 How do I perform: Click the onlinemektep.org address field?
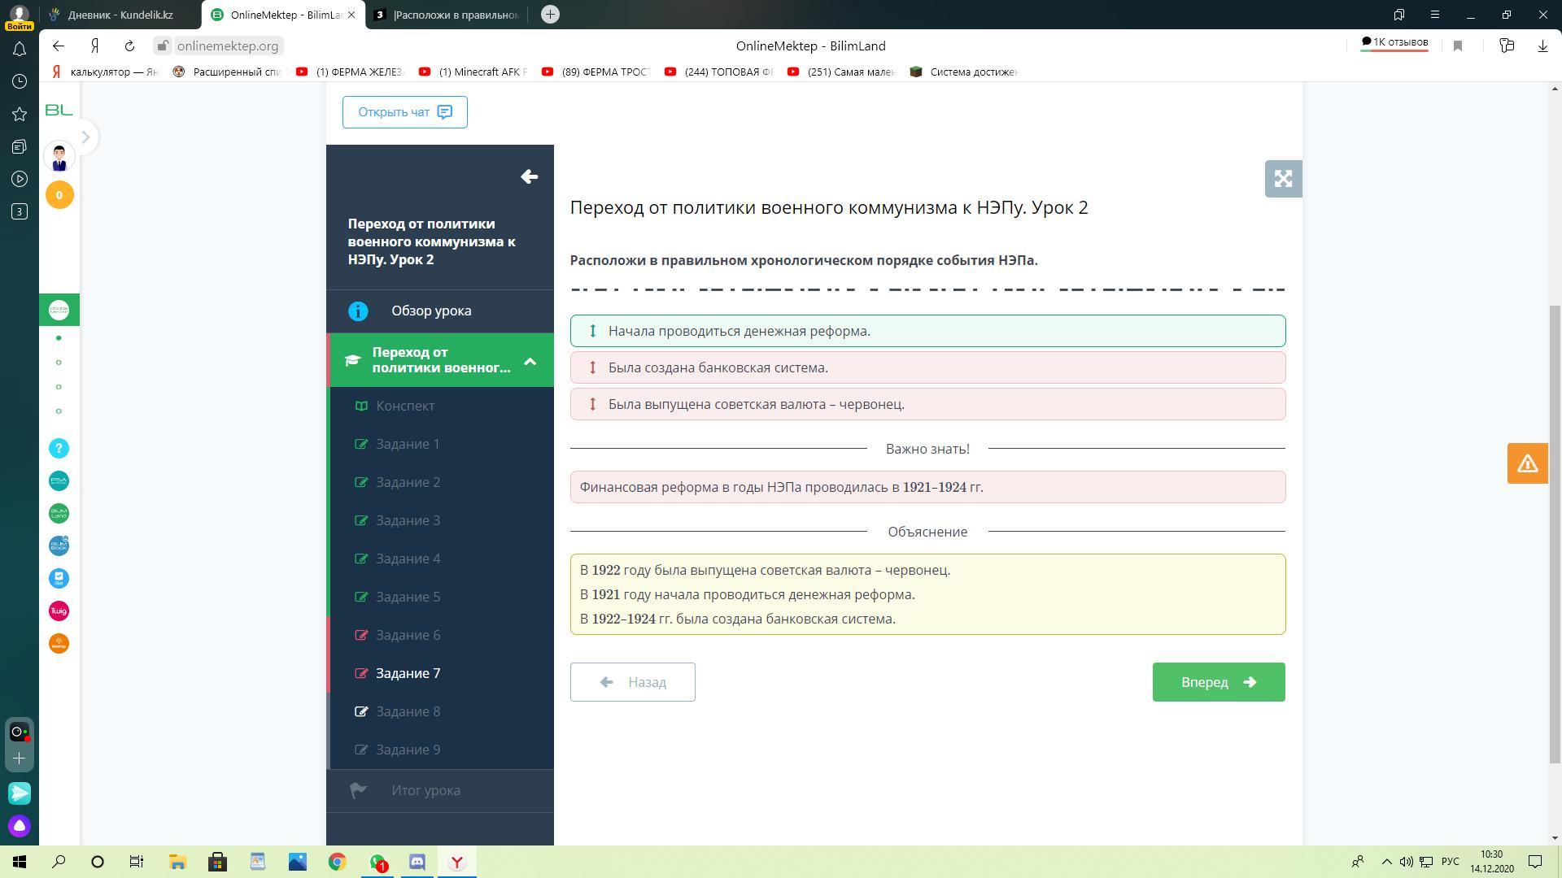pyautogui.click(x=227, y=46)
